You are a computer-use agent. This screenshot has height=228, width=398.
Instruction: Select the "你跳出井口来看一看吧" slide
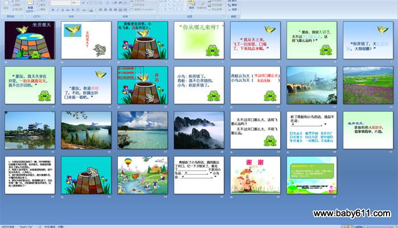(86, 85)
